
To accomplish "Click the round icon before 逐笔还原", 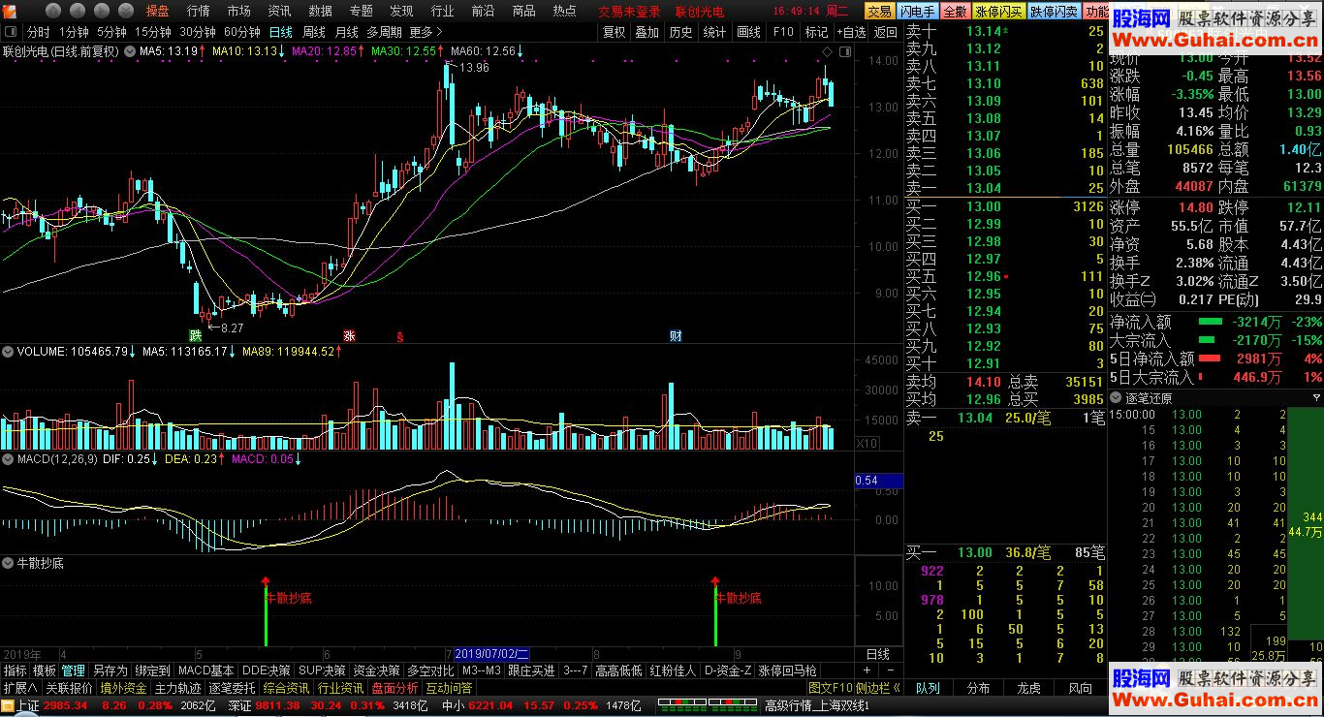I will point(1116,397).
